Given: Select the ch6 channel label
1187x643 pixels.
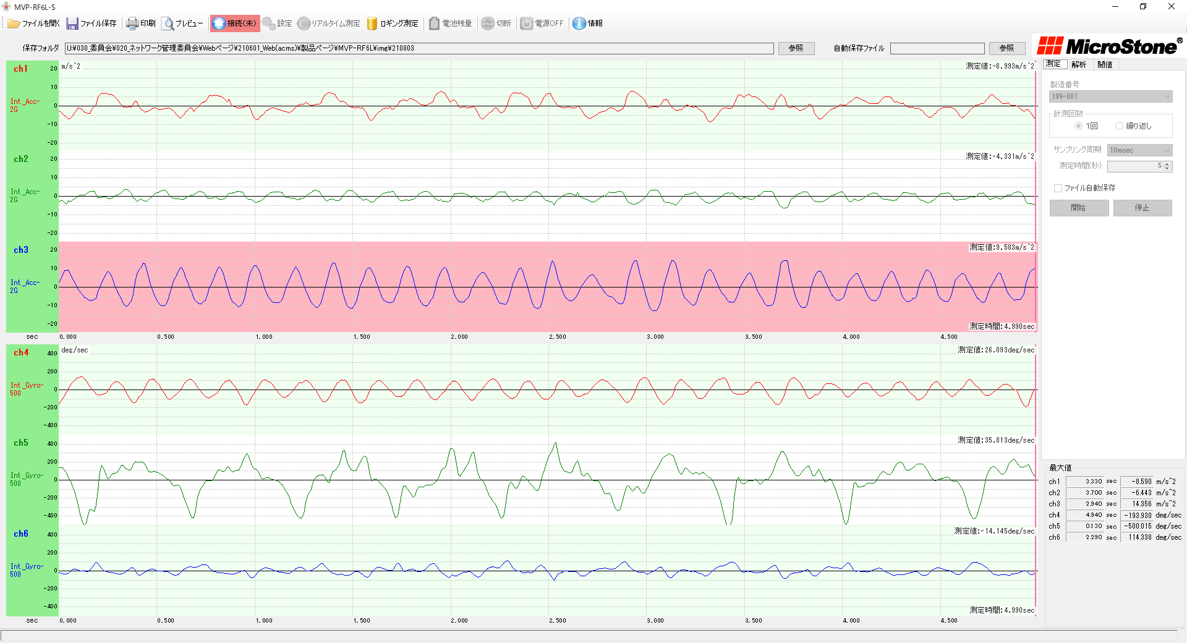Looking at the screenshot, I should 21,534.
